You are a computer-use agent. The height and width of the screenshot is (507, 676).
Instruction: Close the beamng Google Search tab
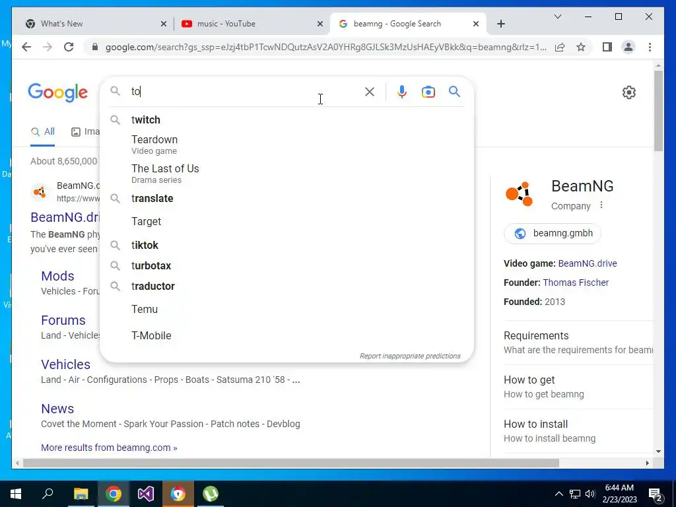point(476,24)
